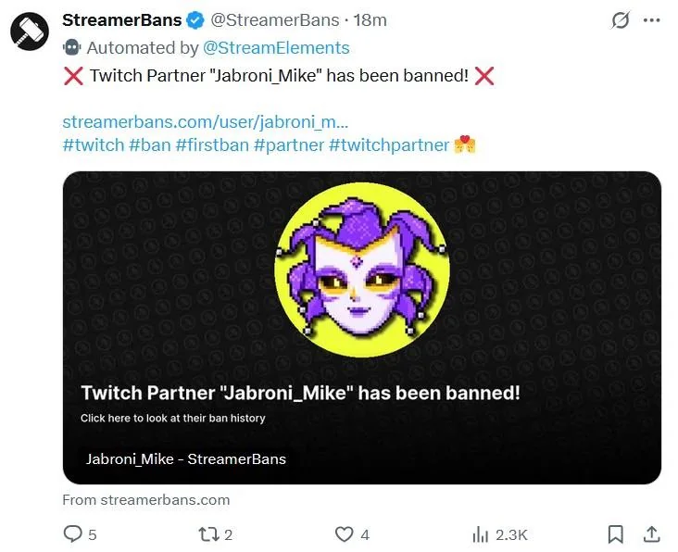
Task: Click the automated robot icon
Action: click(x=71, y=47)
